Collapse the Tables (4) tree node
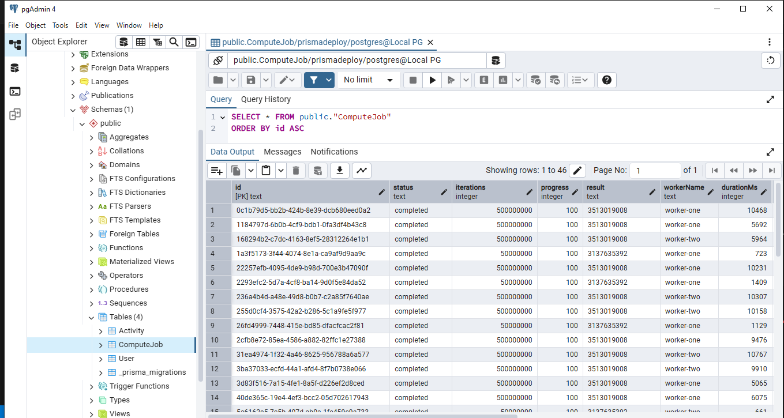 pos(91,317)
